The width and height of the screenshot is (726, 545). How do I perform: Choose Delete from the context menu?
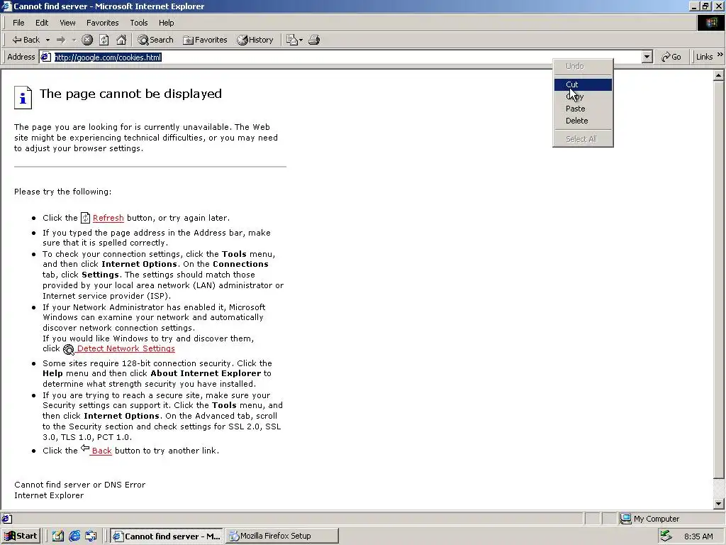pyautogui.click(x=583, y=121)
